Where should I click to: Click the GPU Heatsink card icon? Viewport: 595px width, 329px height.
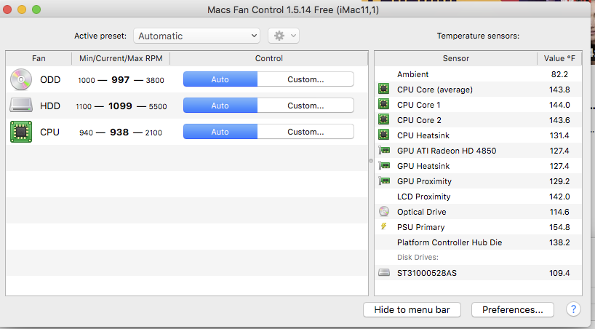coord(384,166)
